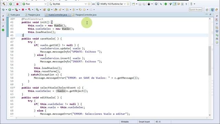Switch to Pasajero.java tab

33,15
